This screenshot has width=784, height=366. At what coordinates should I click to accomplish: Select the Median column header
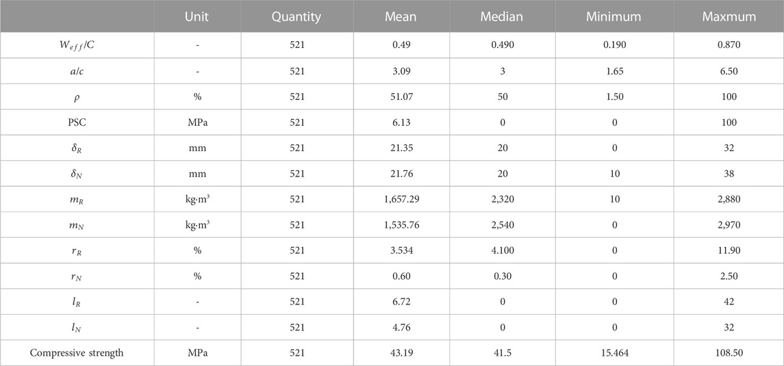[x=501, y=16]
